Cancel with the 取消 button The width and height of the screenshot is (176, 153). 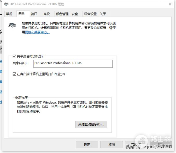coord(111,144)
